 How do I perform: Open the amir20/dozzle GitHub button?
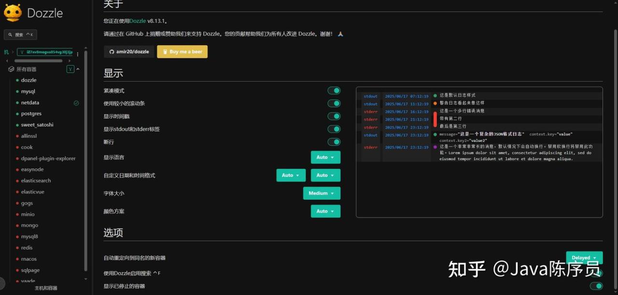tap(129, 52)
